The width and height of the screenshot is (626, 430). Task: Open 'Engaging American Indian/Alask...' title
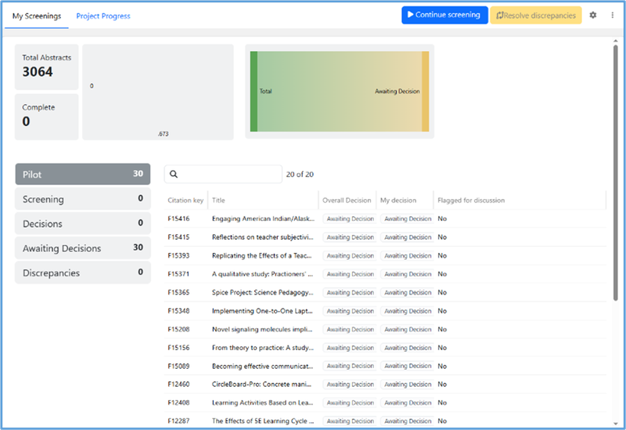(x=263, y=219)
